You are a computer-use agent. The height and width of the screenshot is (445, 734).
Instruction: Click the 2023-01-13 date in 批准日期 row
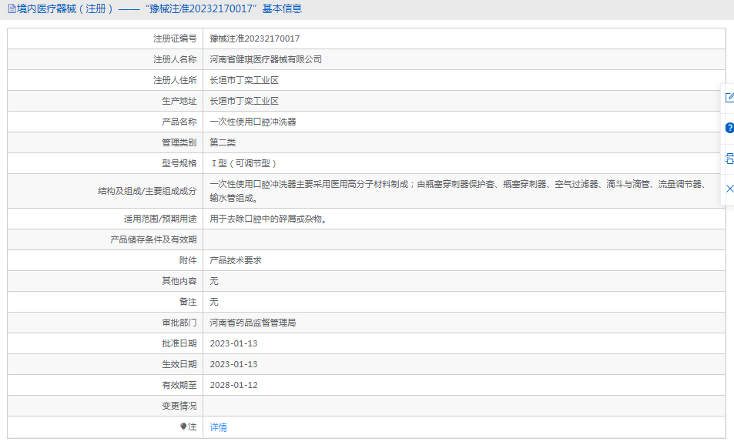click(x=233, y=343)
